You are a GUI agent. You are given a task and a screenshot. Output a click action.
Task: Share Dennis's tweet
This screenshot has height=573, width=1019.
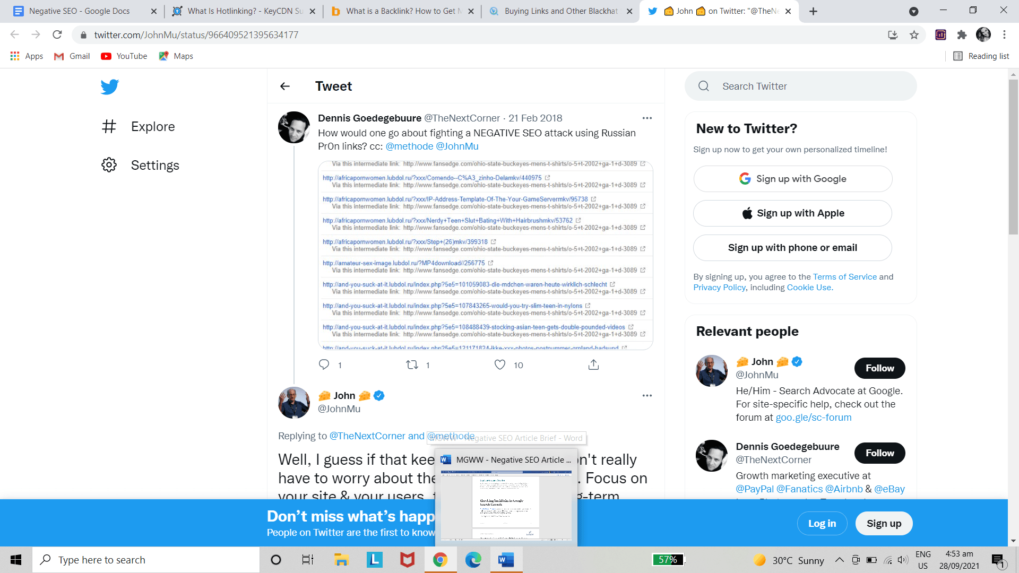click(x=593, y=364)
